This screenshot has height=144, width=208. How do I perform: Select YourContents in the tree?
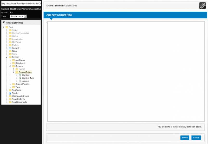coord(18,99)
